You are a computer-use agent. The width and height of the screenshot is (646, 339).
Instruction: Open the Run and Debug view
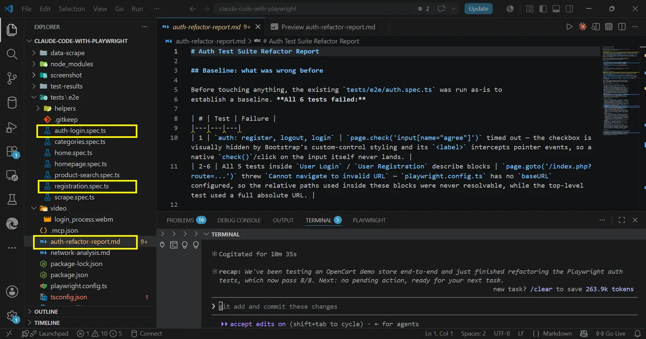point(12,127)
